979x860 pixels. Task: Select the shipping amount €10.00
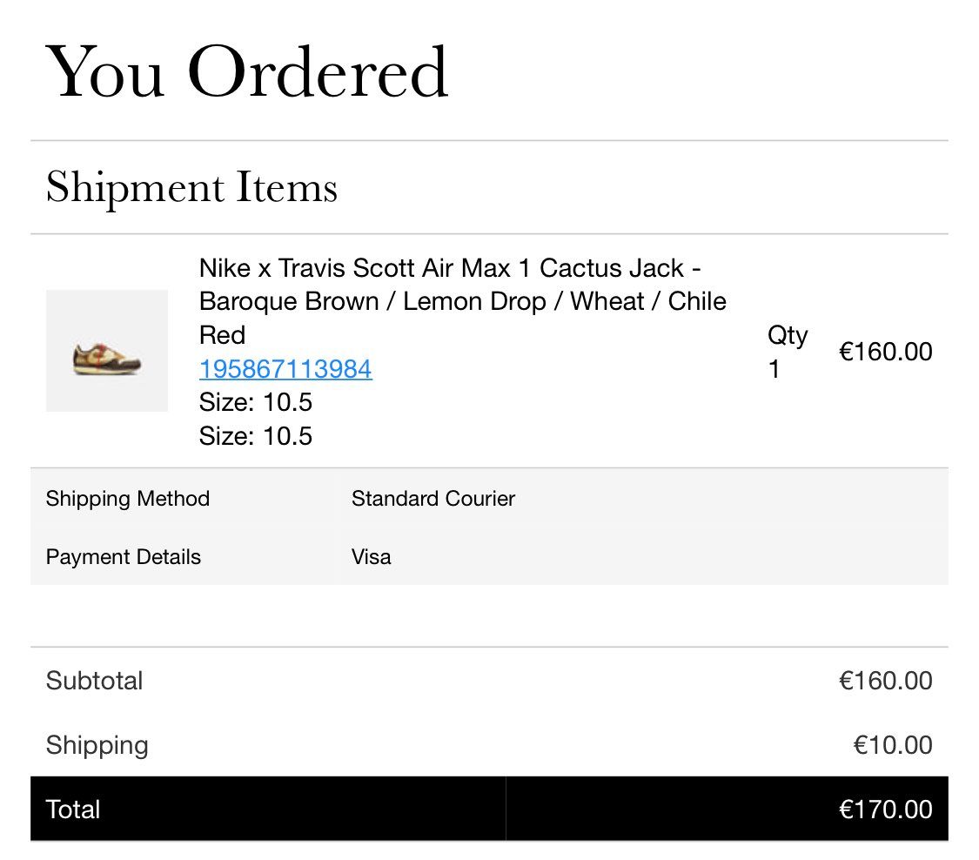893,744
